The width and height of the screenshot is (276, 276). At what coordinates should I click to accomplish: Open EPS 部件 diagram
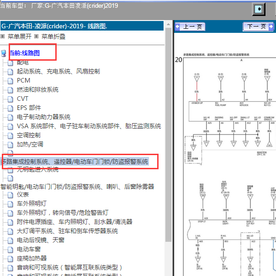click(29, 108)
